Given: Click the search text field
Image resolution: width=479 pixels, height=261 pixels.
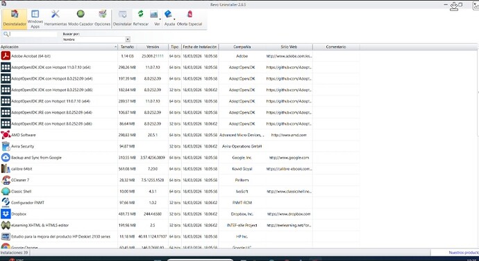Looking at the screenshot, I should pyautogui.click(x=33, y=34).
